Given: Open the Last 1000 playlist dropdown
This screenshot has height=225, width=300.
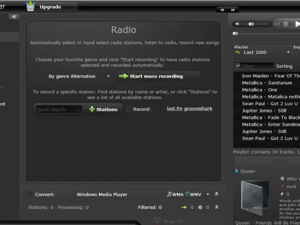Looking at the screenshot, I should coord(288,52).
